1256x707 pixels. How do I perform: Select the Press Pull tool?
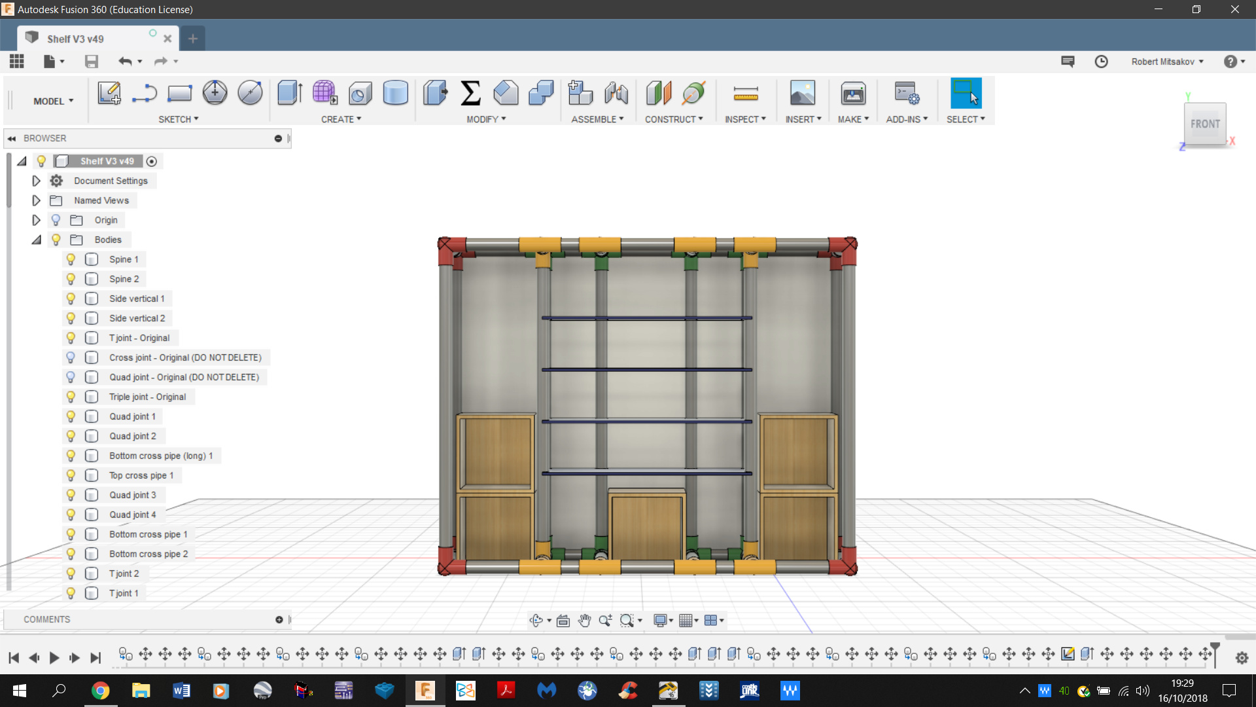(x=435, y=93)
